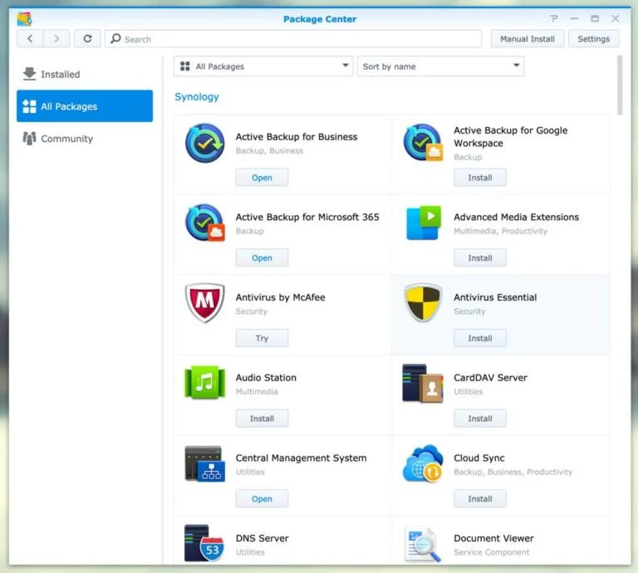This screenshot has height=573, width=638.
Task: Click the Active Backup for Business title
Action: (x=297, y=137)
